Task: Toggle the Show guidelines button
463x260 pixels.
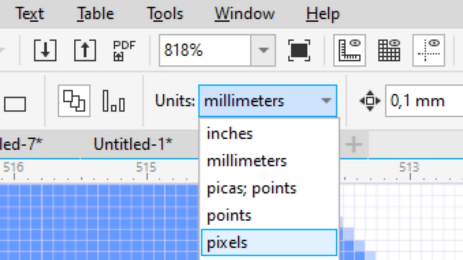Action: point(429,50)
